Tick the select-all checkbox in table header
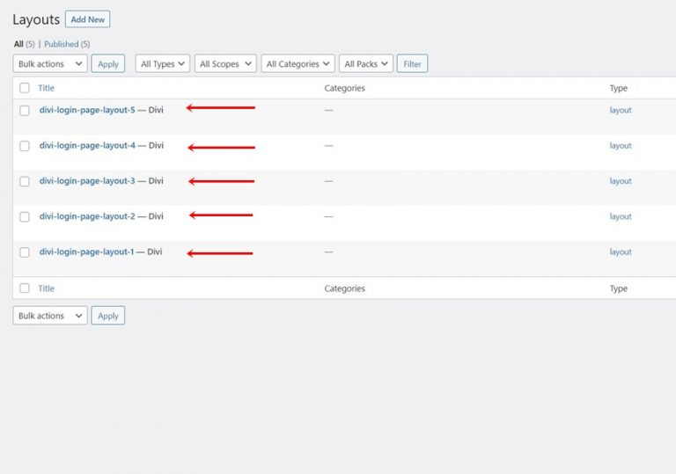Viewport: 676px width, 474px height. pos(25,88)
